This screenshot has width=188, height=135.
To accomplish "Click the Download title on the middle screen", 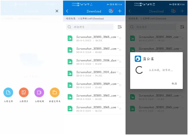I will click(94, 11).
